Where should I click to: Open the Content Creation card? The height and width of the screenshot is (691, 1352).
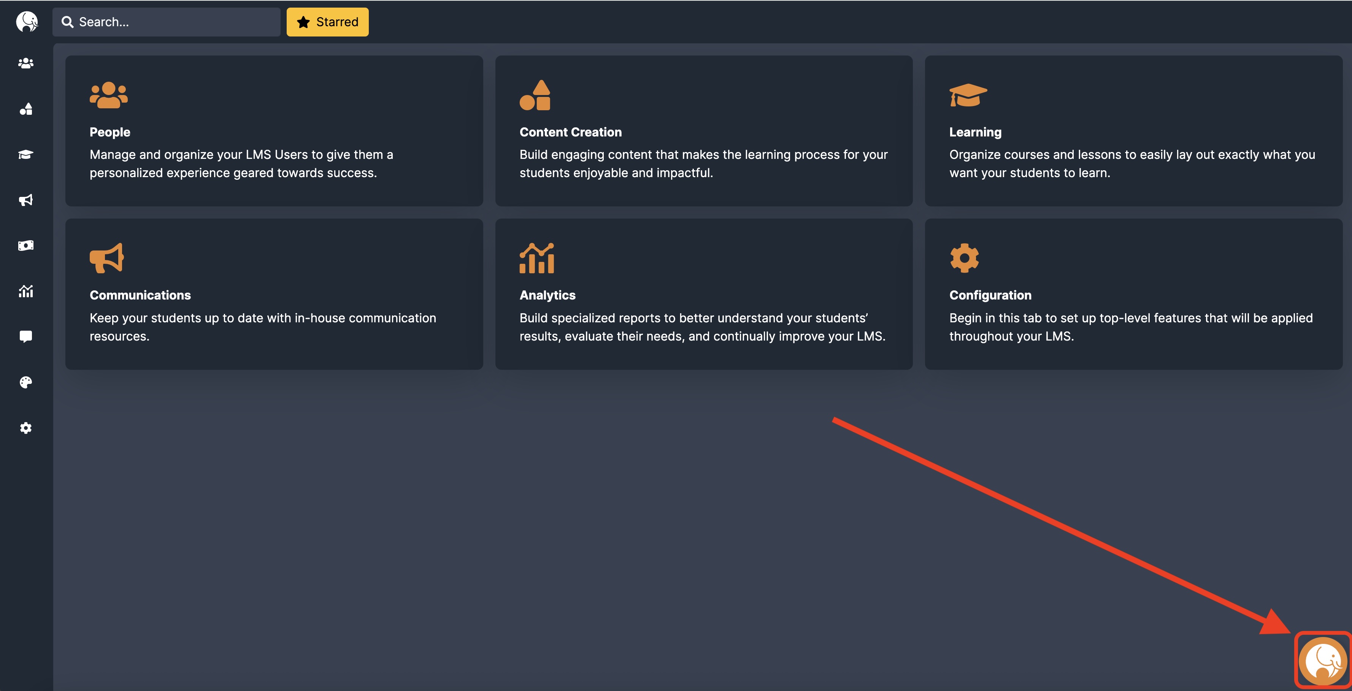tap(703, 131)
